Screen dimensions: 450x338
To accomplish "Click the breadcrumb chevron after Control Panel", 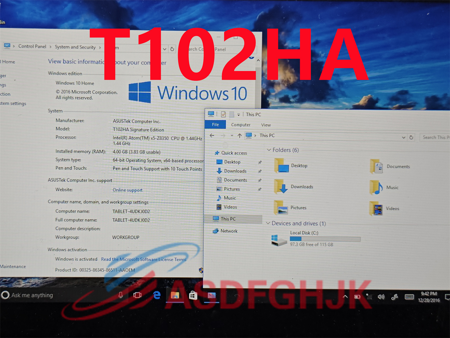I will 51,47.
